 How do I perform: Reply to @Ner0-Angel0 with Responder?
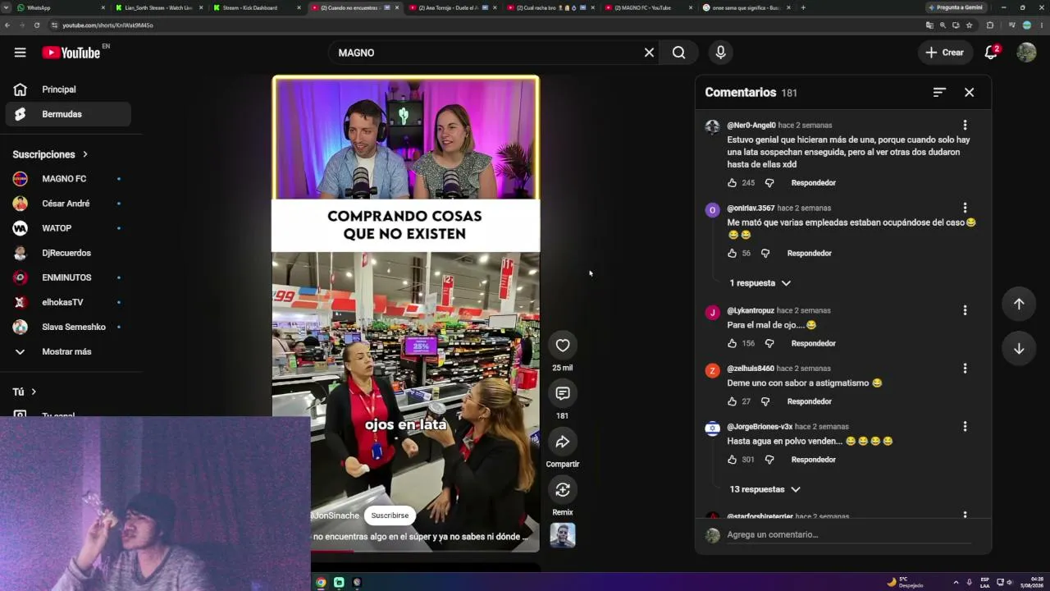813,183
